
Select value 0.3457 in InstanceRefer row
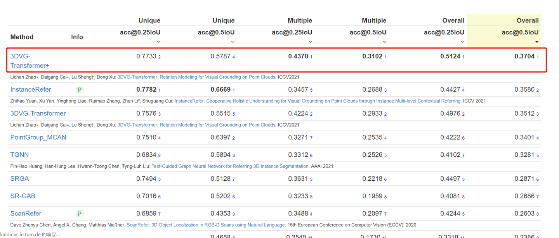click(x=298, y=89)
